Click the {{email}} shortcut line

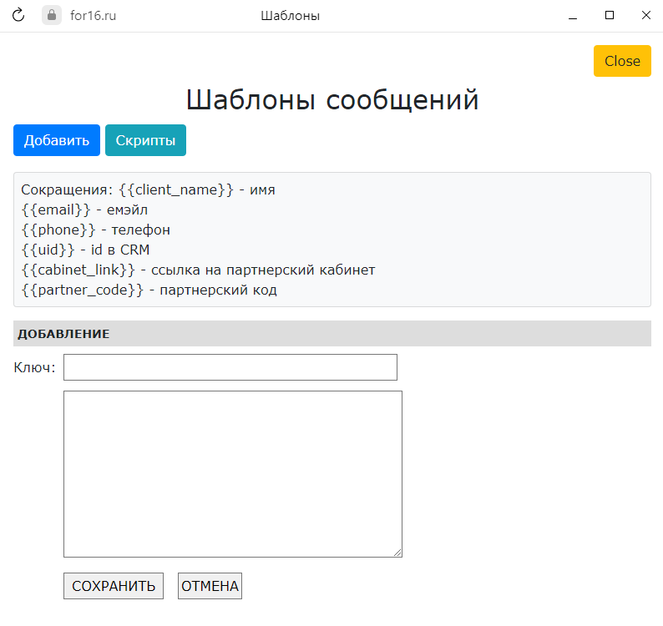[84, 210]
